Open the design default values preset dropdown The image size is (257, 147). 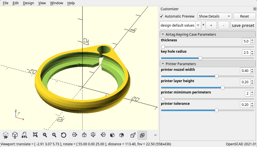pos(180,25)
